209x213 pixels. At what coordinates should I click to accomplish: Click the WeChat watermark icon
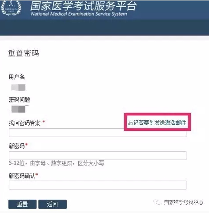[157, 202]
